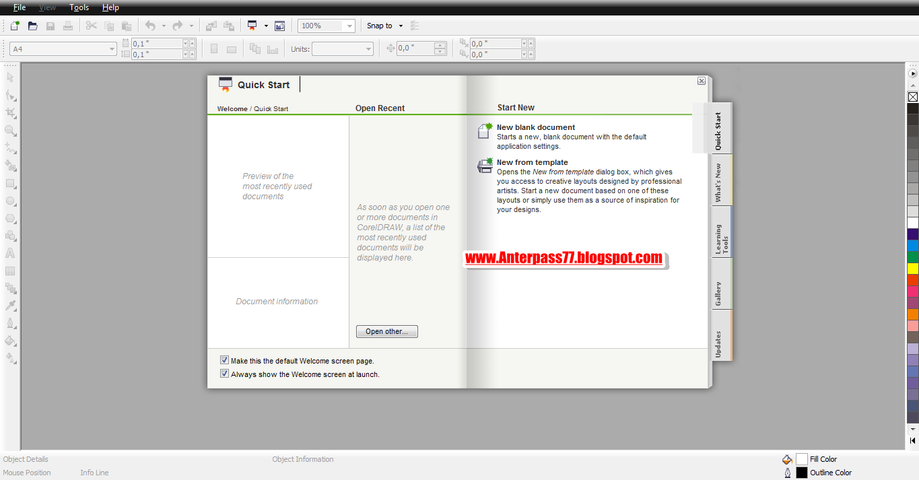
Task: Expand the Undo history dropdown arrow
Action: click(163, 26)
